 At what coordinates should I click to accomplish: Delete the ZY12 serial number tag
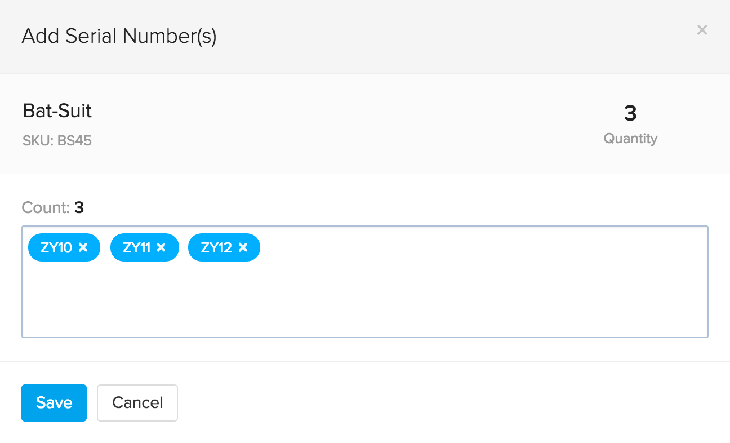pyautogui.click(x=243, y=247)
